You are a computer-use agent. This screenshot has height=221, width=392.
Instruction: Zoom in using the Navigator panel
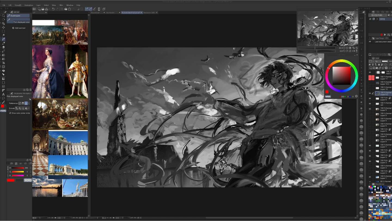pyautogui.click(x=347, y=48)
